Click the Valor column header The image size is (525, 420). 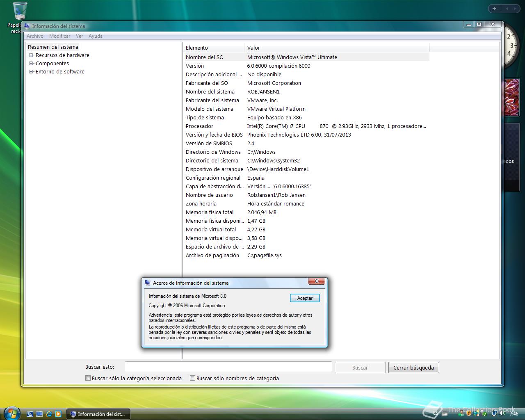337,48
